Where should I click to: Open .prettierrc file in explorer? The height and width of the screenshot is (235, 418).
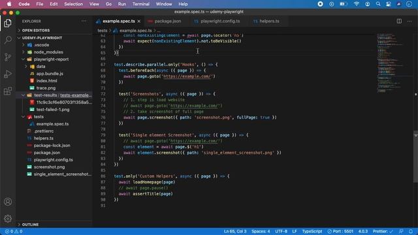click(44, 131)
